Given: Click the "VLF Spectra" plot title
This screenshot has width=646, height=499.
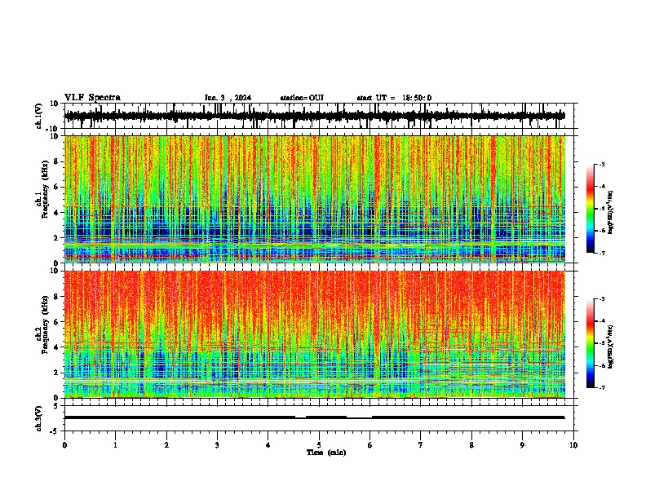Looking at the screenshot, I should [x=92, y=98].
